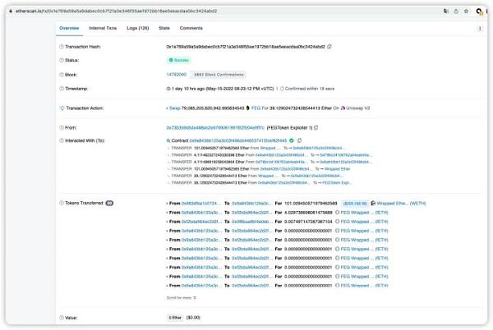493x330 pixels.
Task: Click the lightbulb icon beside Transaction Action
Action: pos(61,108)
